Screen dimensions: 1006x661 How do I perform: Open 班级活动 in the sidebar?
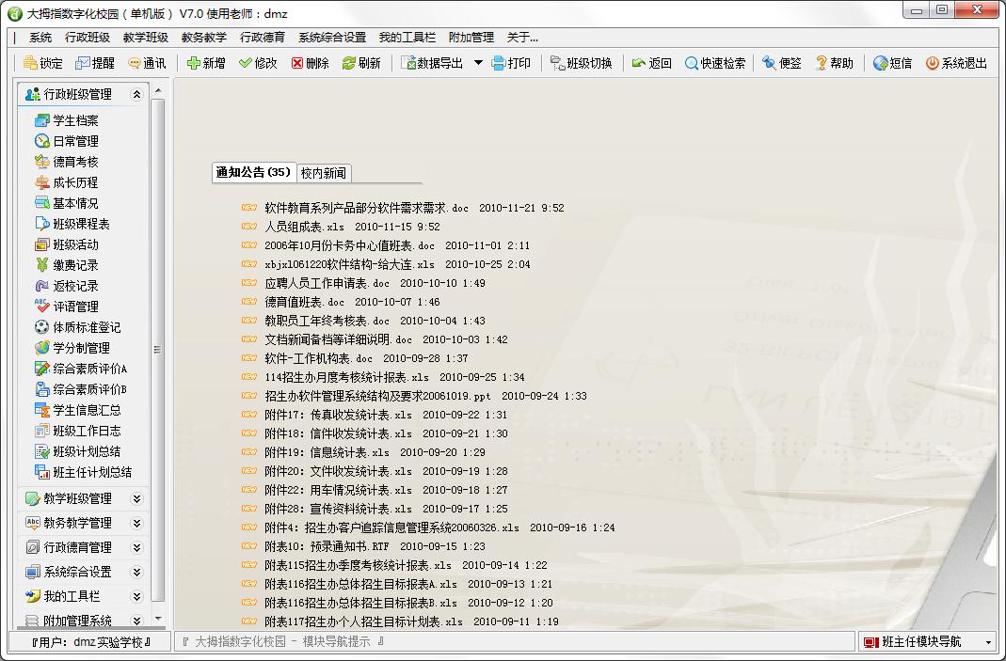[67, 244]
